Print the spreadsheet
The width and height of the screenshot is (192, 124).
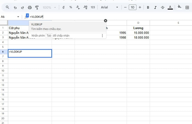pos(30,7)
